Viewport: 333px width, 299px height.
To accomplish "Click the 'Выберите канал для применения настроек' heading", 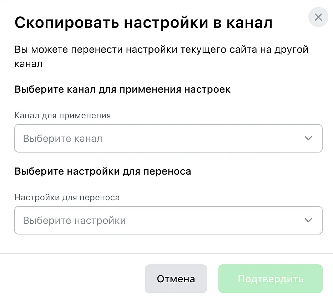I will point(122,89).
